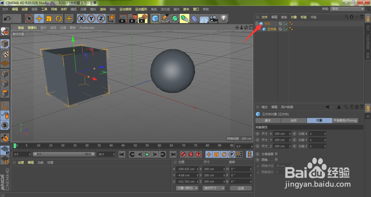Enable Axis mode L-shaped icon

(x=5, y=105)
